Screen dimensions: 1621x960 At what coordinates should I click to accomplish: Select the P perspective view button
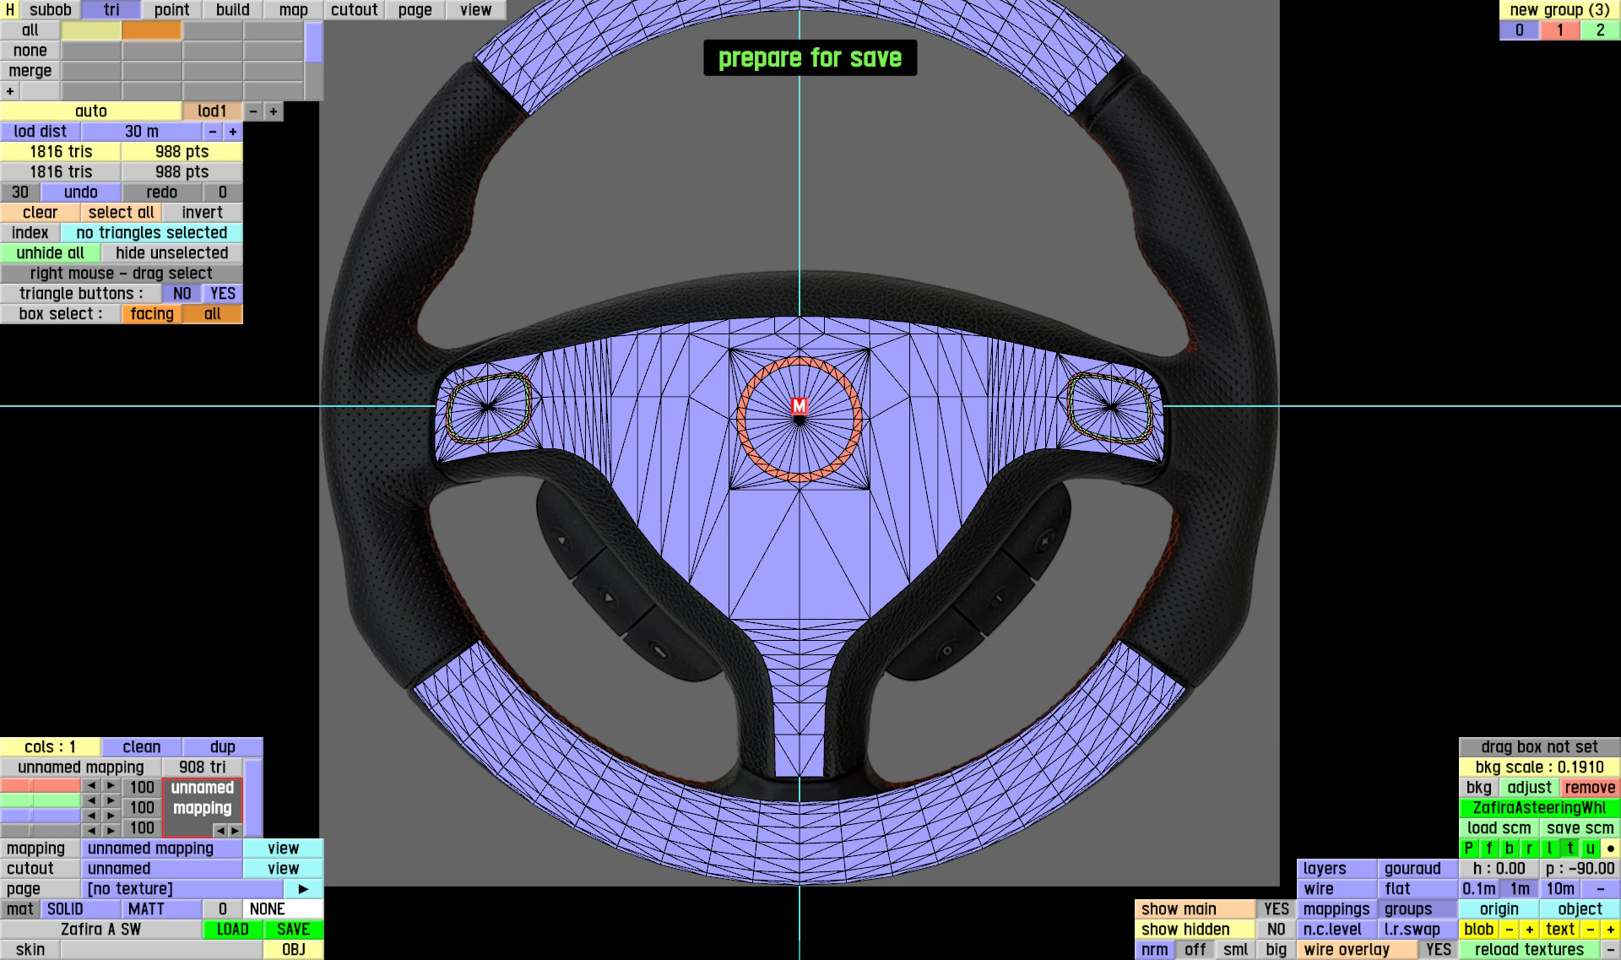[x=1469, y=849]
